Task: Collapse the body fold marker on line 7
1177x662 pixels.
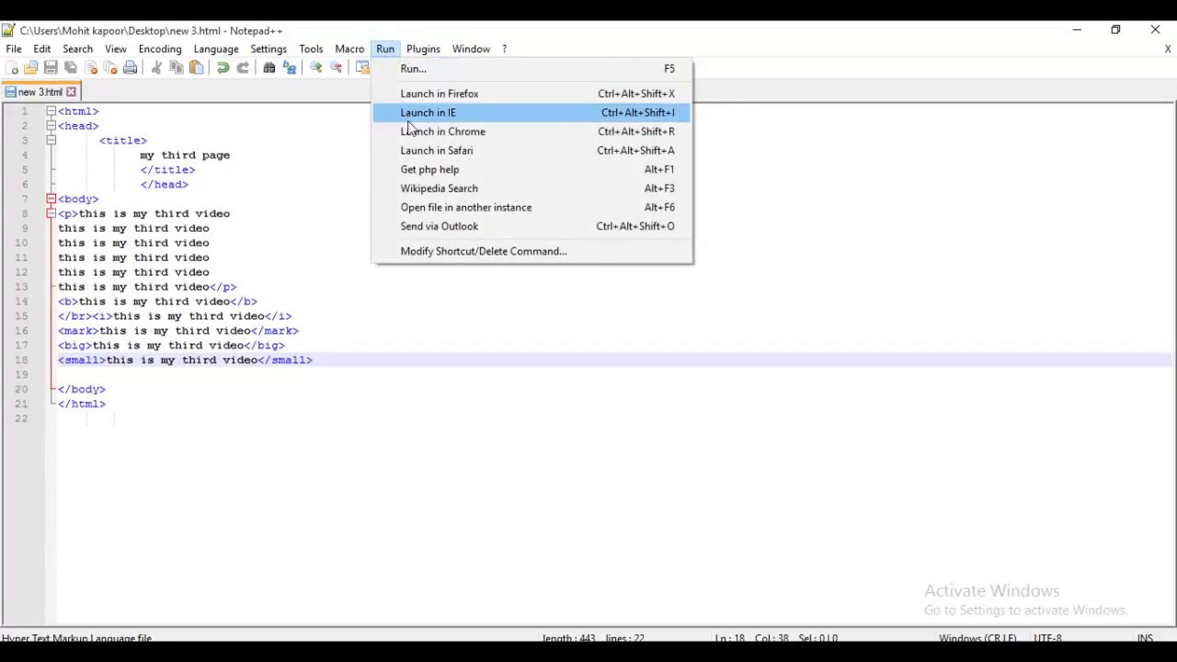Action: pyautogui.click(x=51, y=199)
